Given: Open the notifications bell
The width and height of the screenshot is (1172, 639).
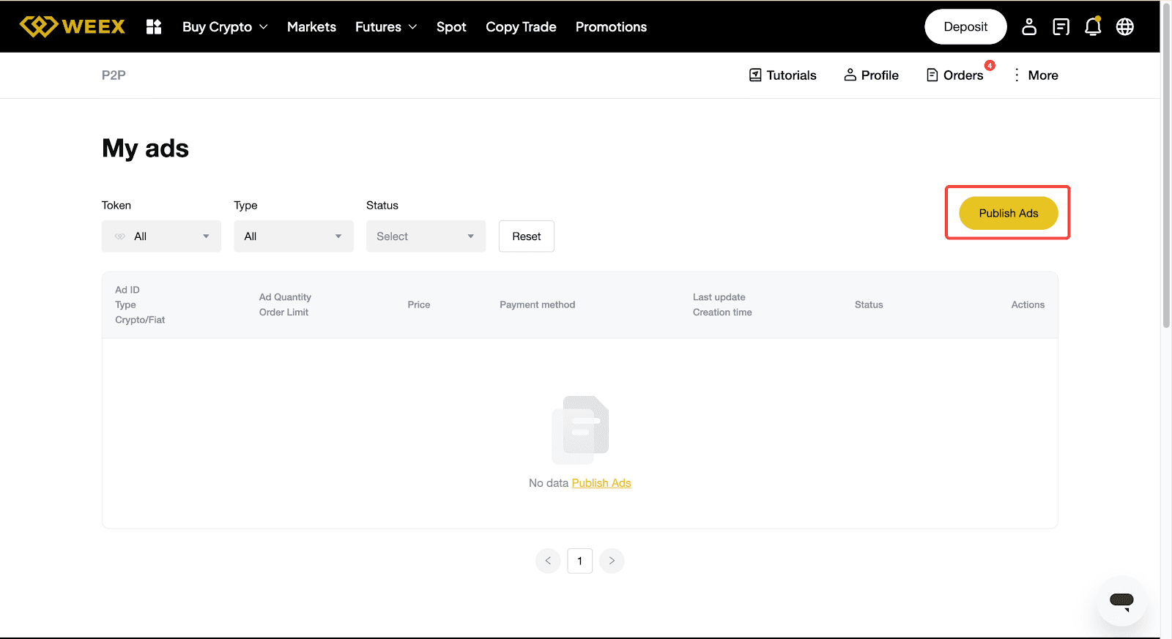Looking at the screenshot, I should (1092, 27).
